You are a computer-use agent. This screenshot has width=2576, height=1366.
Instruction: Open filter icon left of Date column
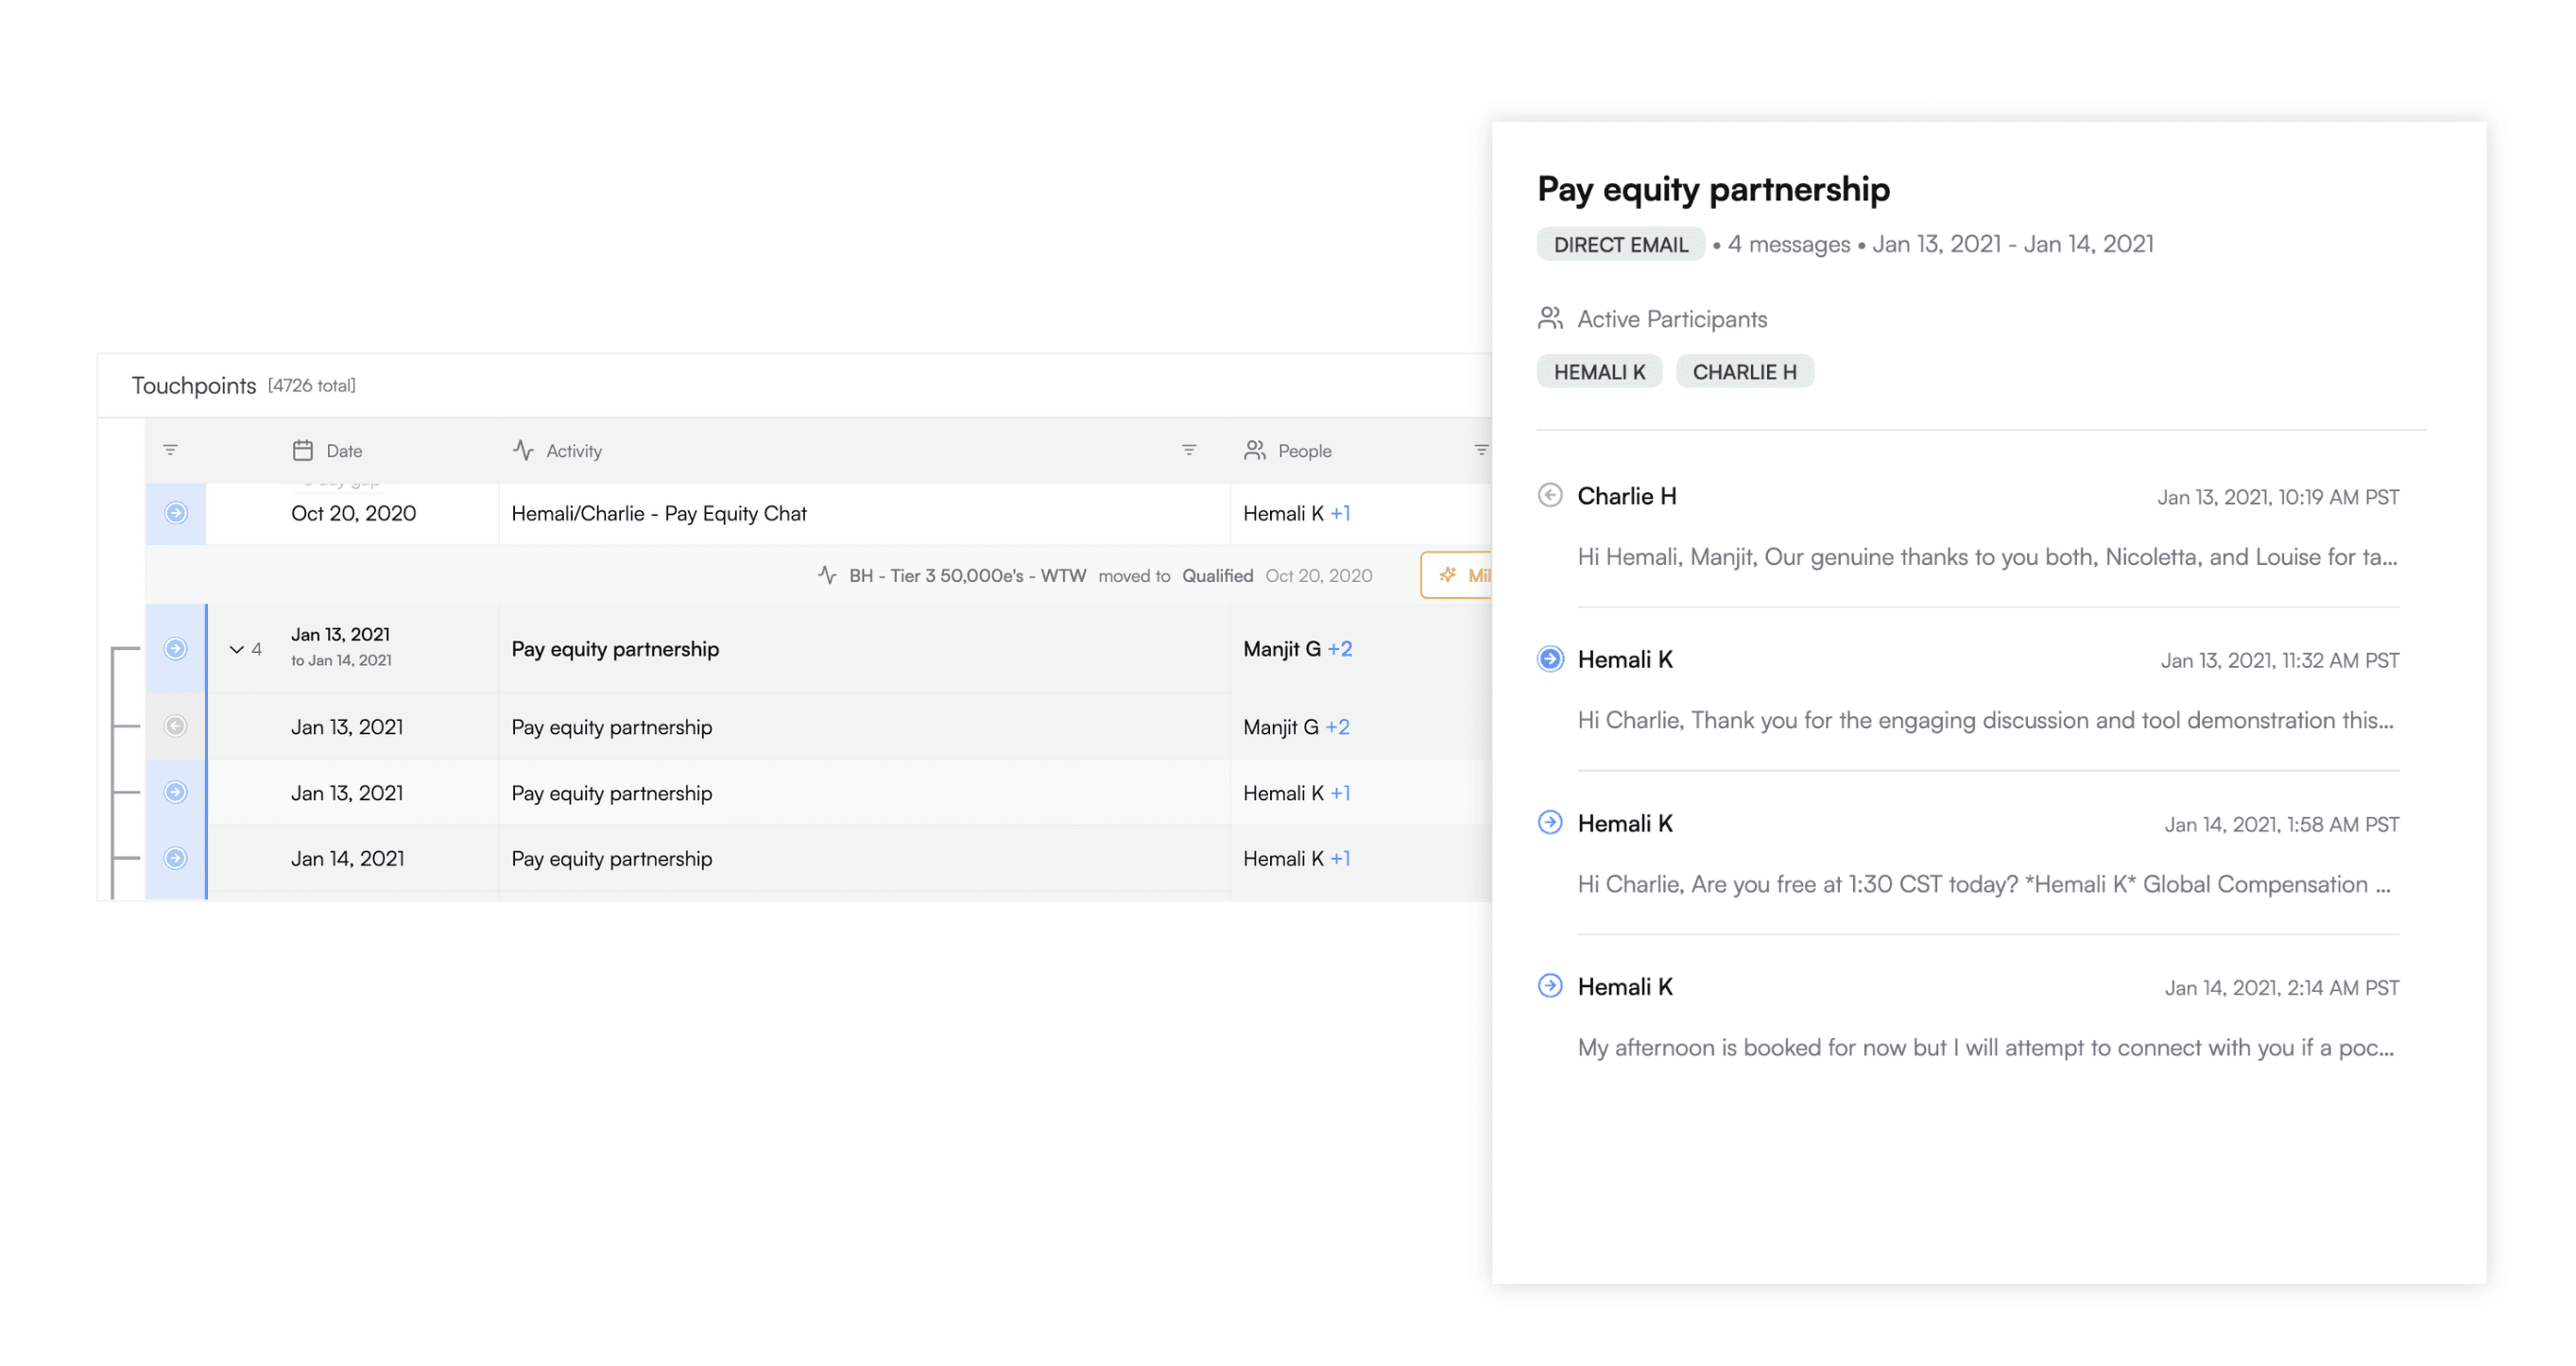click(x=170, y=450)
